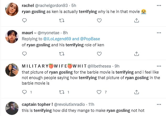166x116 pixels.
Task: Share the Military Wife Whit tweet
Action: coord(136,92)
